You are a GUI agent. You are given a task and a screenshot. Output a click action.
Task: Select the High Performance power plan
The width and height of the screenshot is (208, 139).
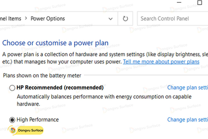pyautogui.click(x=12, y=120)
